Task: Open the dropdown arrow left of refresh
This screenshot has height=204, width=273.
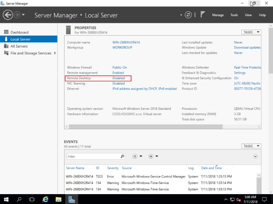Action: coord(181,15)
